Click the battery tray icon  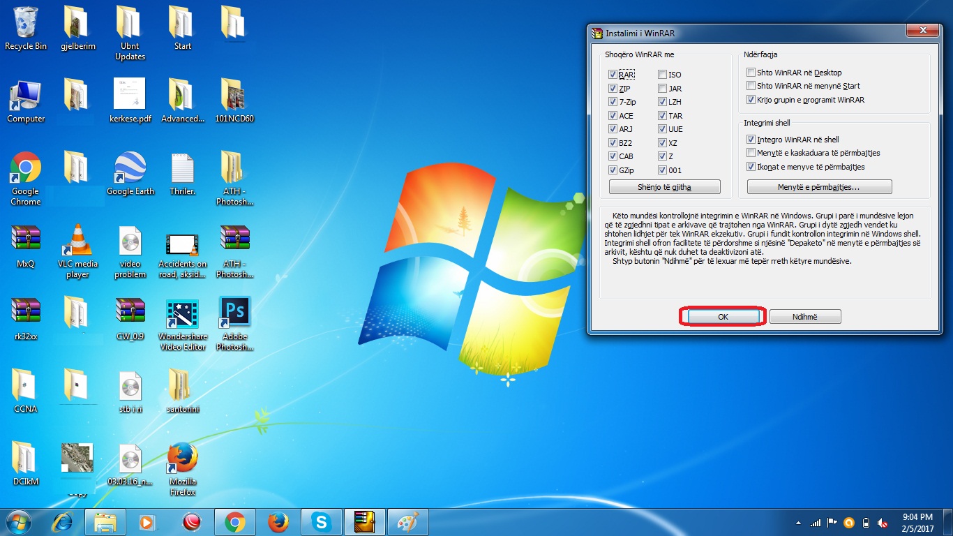(x=866, y=523)
